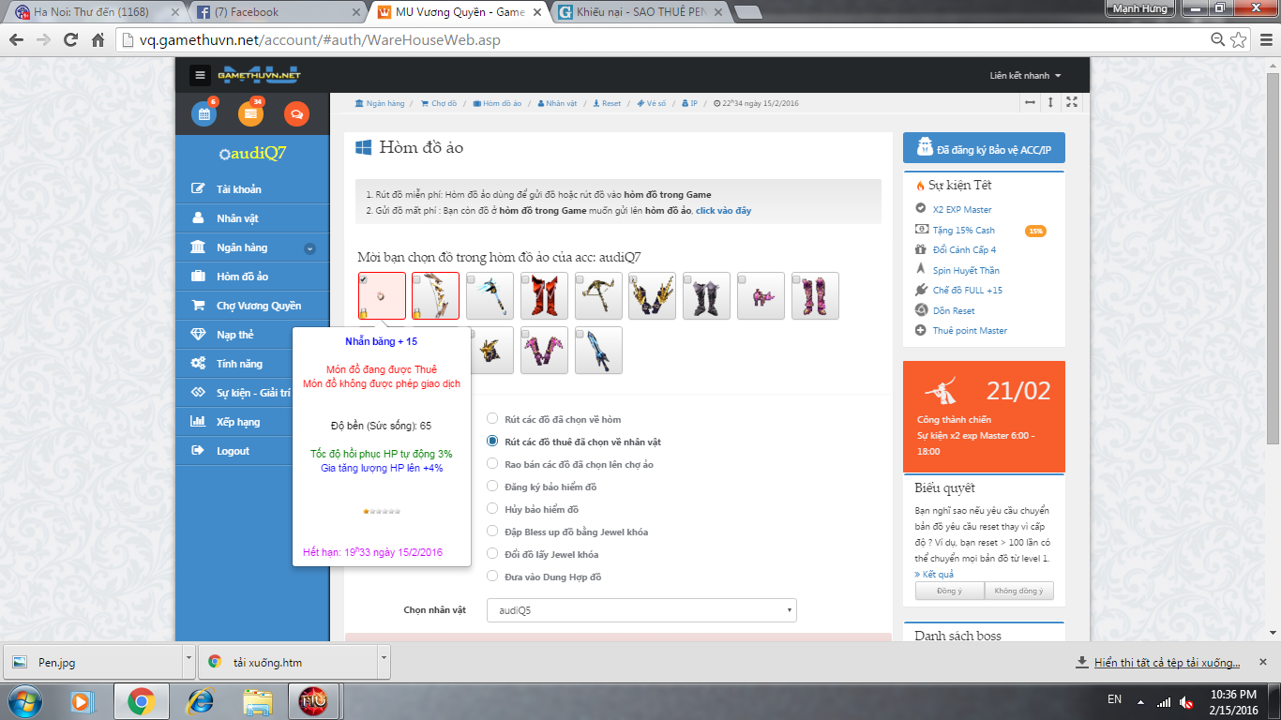Click 'Đã đăng ký Bảo vệ ACC/IP' button
The image size is (1281, 720).
point(984,148)
